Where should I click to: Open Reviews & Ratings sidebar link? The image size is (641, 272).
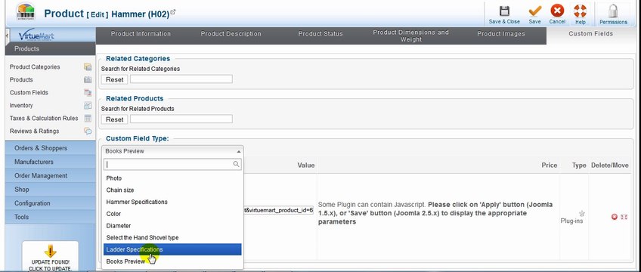click(34, 131)
